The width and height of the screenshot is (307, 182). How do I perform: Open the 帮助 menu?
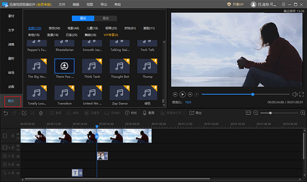(x=118, y=5)
